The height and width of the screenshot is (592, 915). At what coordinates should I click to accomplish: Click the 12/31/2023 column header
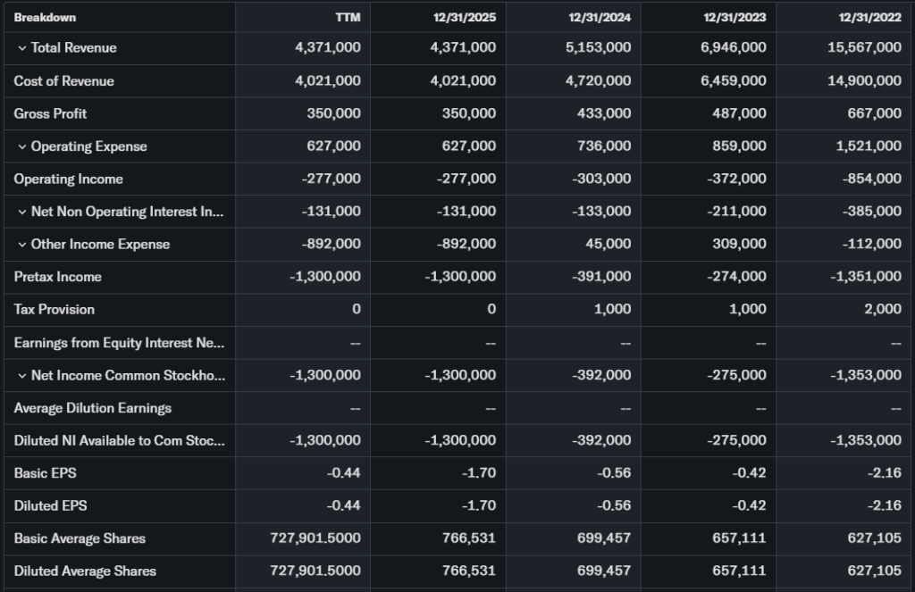point(735,18)
